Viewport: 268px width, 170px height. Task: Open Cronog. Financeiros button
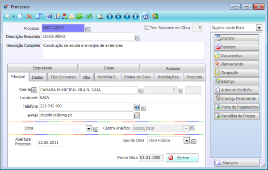tap(236, 98)
